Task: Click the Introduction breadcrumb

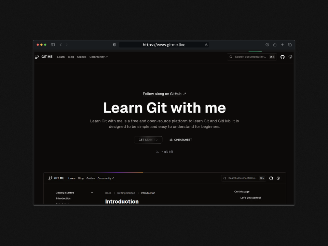Action: pyautogui.click(x=148, y=193)
